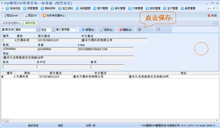Image resolution: width=220 pixels, height=128 pixels.
Task: Open 任务待处理中心 from the toolbar
Action: 54,15
